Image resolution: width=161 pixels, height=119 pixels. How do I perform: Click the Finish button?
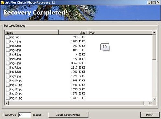(x=150, y=115)
